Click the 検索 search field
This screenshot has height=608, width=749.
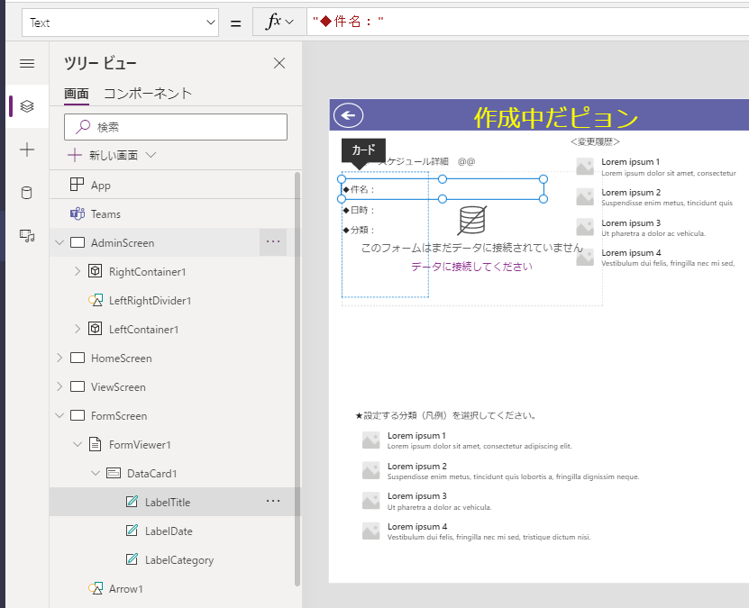pos(176,126)
